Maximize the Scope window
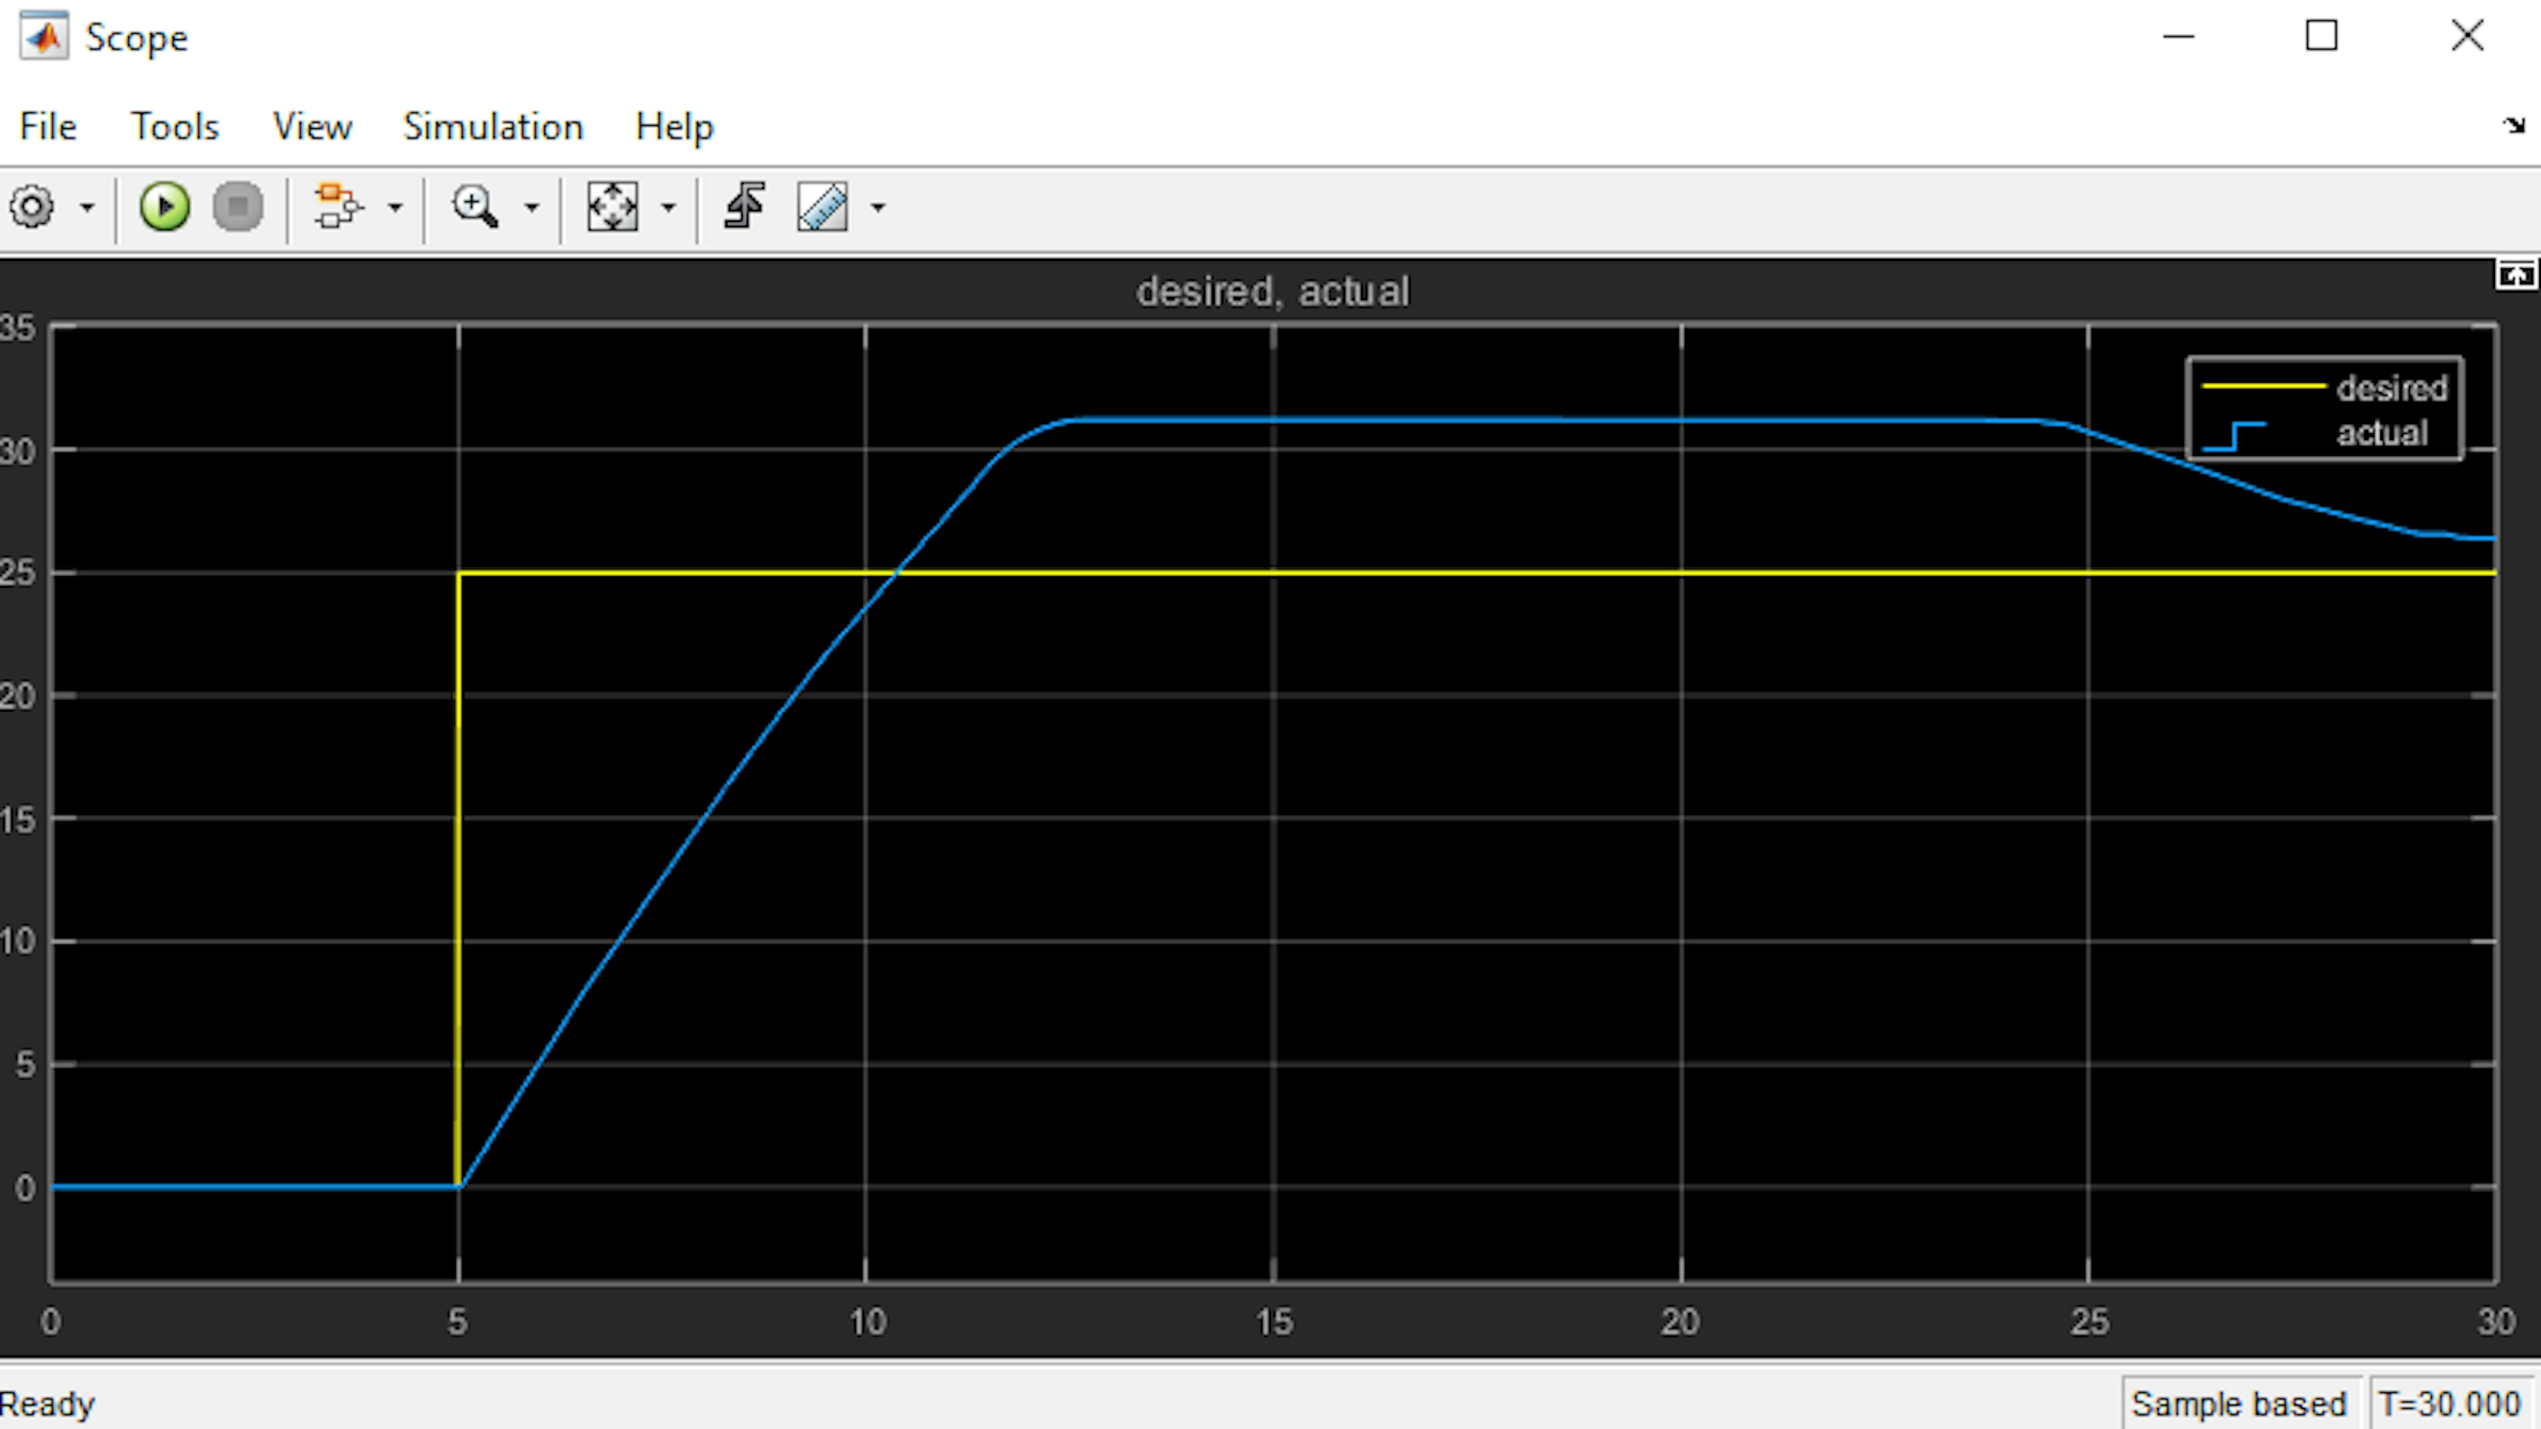The width and height of the screenshot is (2541, 1429). tap(2322, 36)
